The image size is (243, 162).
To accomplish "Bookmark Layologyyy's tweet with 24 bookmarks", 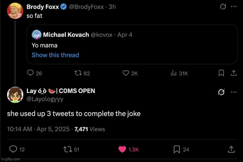I will tap(177, 149).
